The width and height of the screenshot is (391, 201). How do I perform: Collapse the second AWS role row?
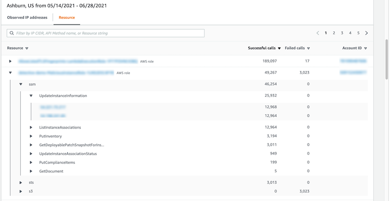click(10, 73)
